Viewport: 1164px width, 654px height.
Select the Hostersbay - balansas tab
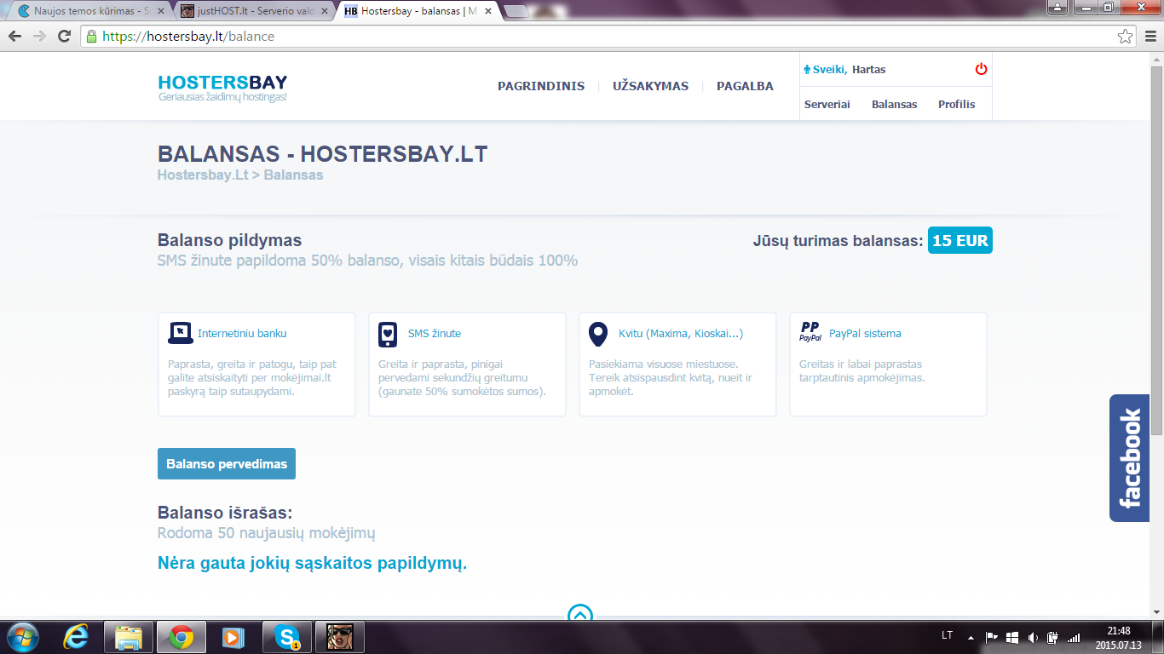[x=417, y=11]
